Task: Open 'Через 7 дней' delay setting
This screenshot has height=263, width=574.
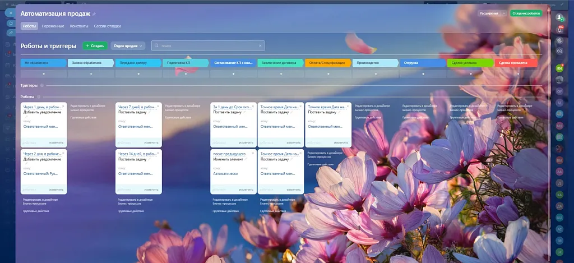Action: point(136,107)
